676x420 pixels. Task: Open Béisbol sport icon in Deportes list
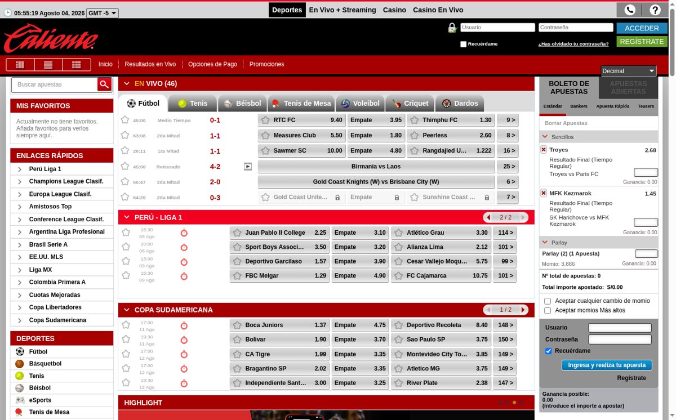click(x=20, y=388)
